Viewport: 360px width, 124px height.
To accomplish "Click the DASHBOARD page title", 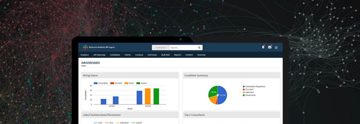I will 91,63.
